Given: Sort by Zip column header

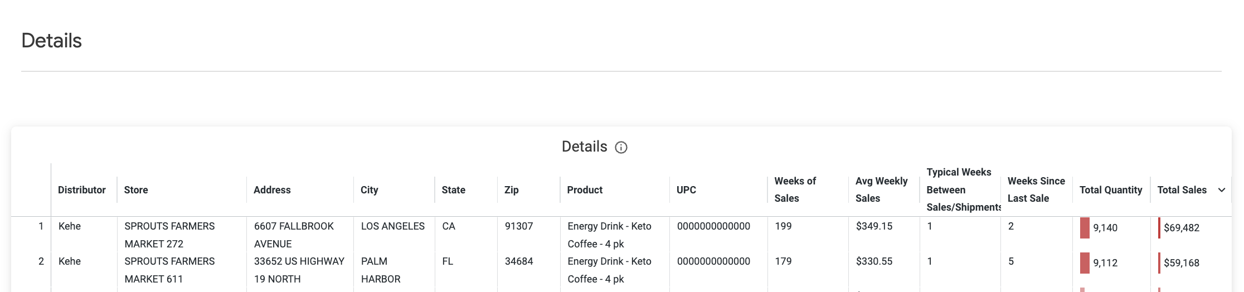Looking at the screenshot, I should (x=512, y=190).
